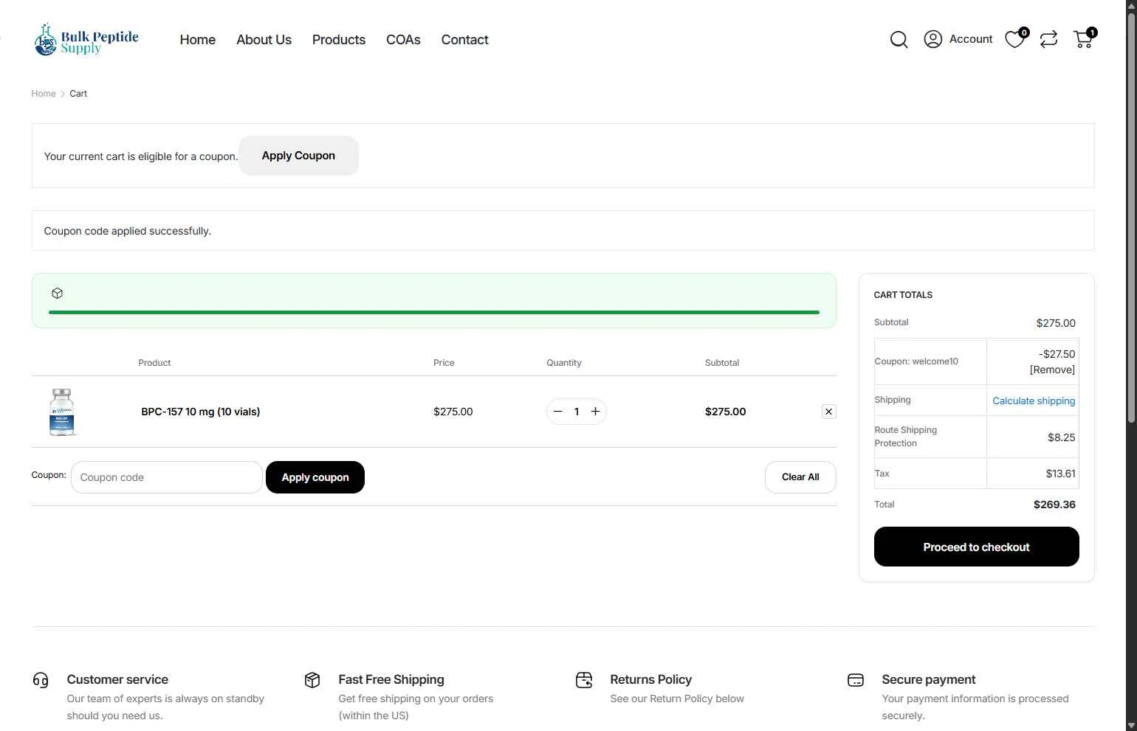Image resolution: width=1137 pixels, height=731 pixels.
Task: Click the Account text link
Action: tap(971, 39)
